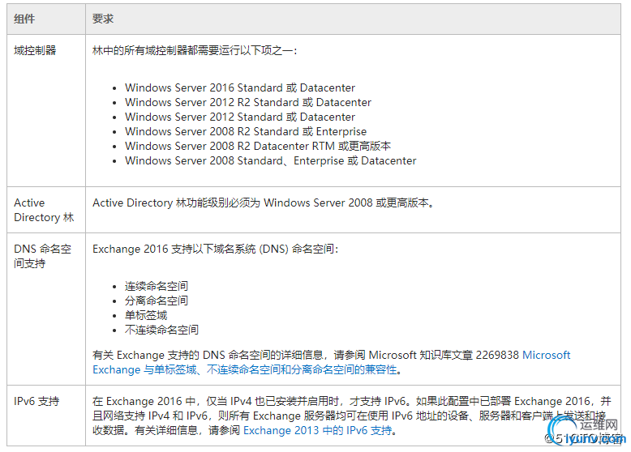Screen dimensions: 631x452
Task: Click the Windows Server 2008 R2 Datacenter RTM item
Action: click(258, 146)
